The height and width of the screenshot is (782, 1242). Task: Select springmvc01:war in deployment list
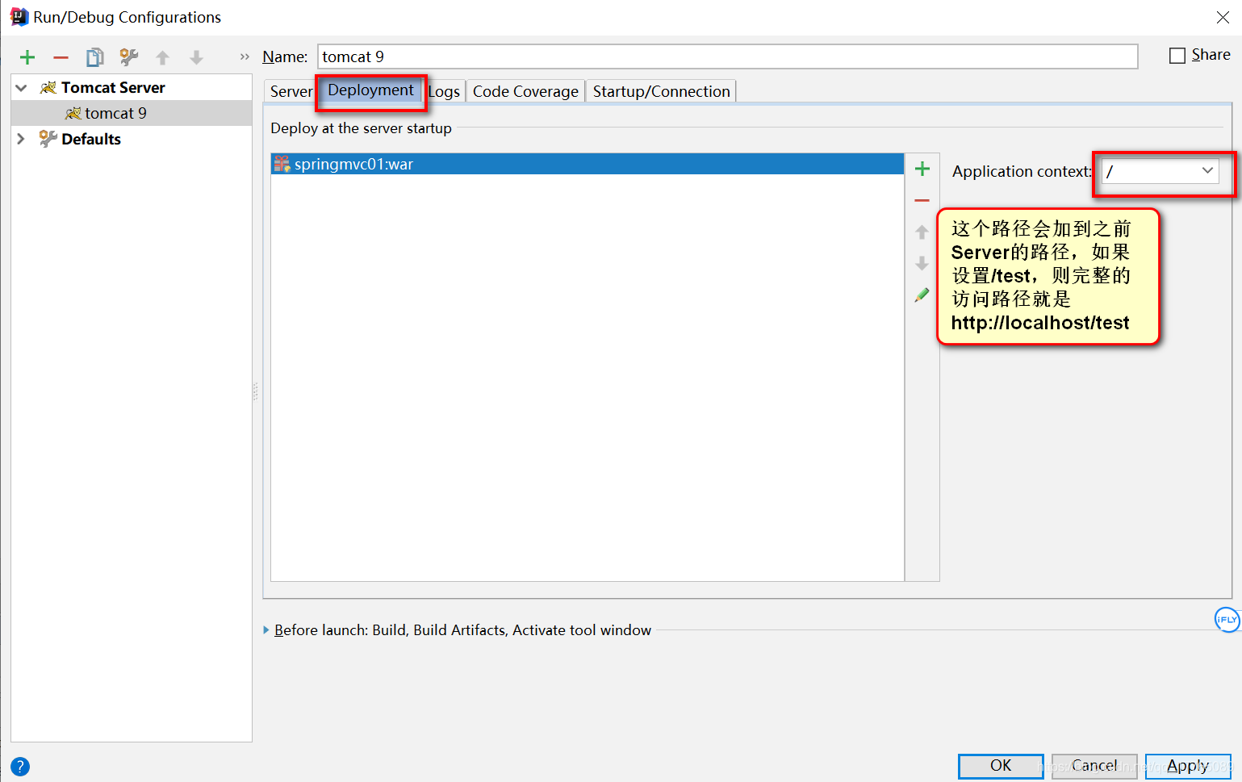[588, 164]
